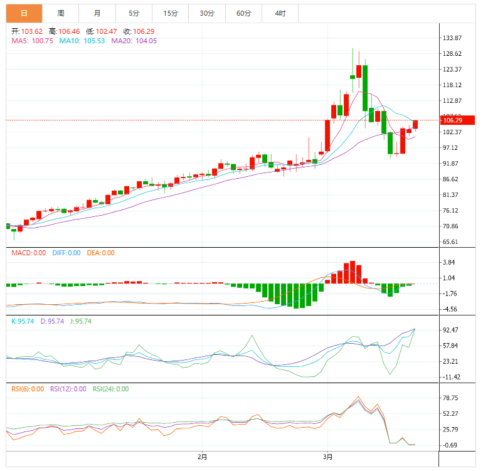Select the 日 daily chart tab
Viewport: 483px width, 471px height.
click(24, 13)
